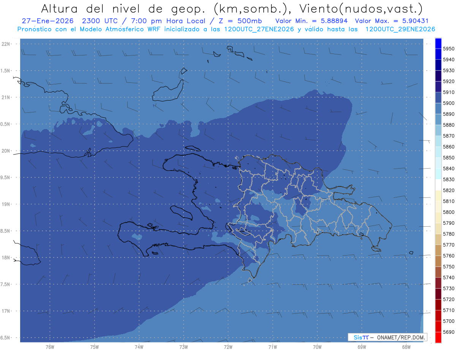Click the '76W' longitude label
The image size is (456, 352).
(x=50, y=347)
